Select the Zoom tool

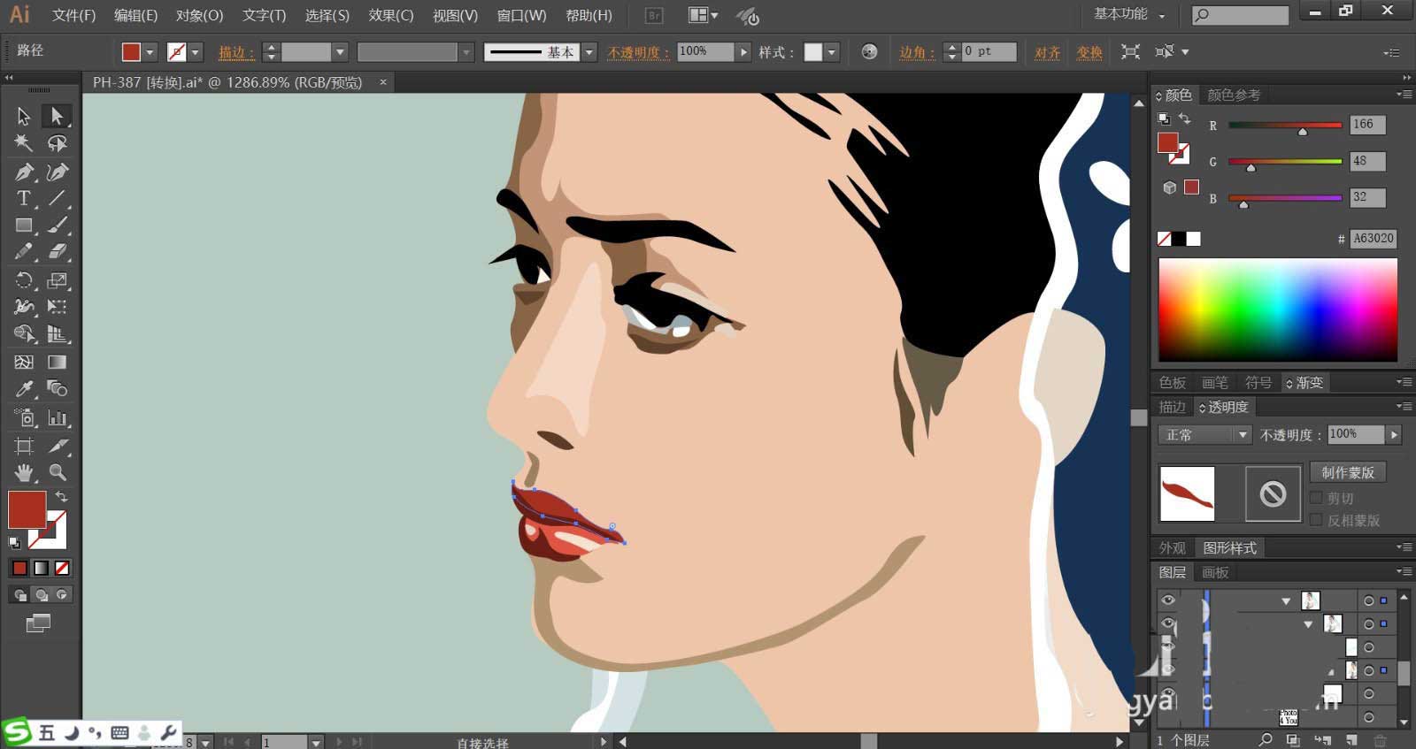pyautogui.click(x=58, y=472)
